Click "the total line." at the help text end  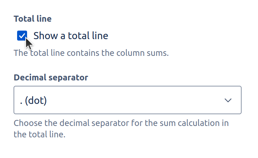click(40, 135)
